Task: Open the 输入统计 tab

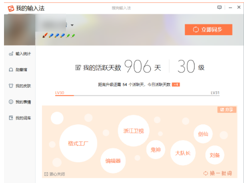Action: pyautogui.click(x=20, y=53)
